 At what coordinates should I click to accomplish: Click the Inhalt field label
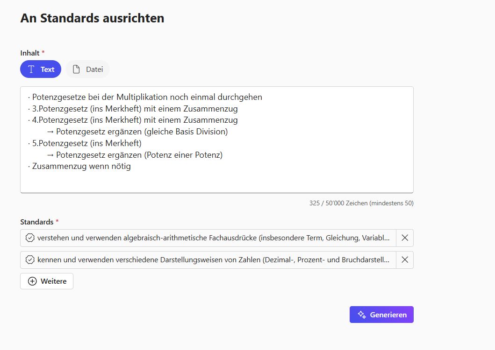pyautogui.click(x=30, y=53)
